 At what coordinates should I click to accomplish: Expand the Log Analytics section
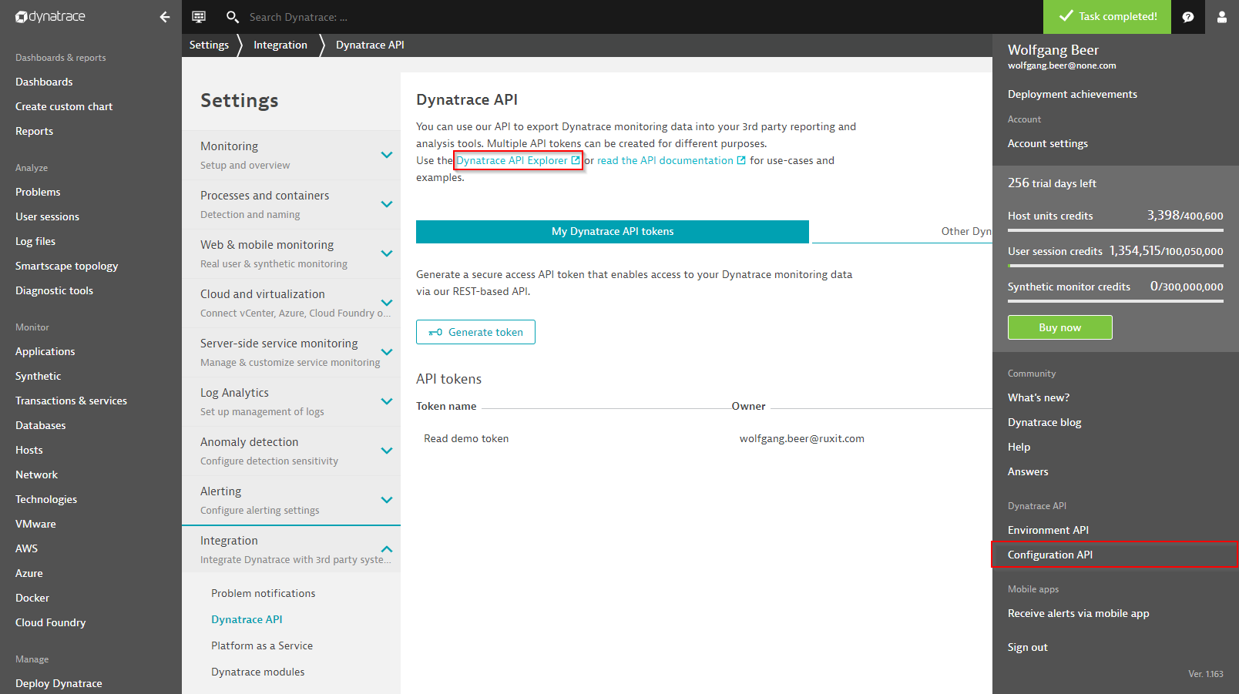(x=291, y=402)
